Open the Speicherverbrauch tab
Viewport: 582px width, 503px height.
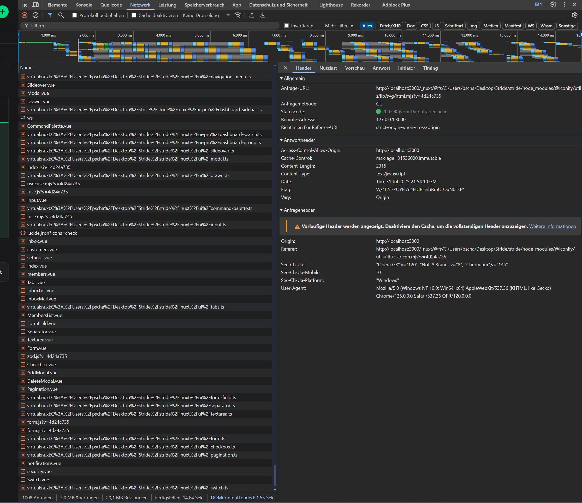204,5
